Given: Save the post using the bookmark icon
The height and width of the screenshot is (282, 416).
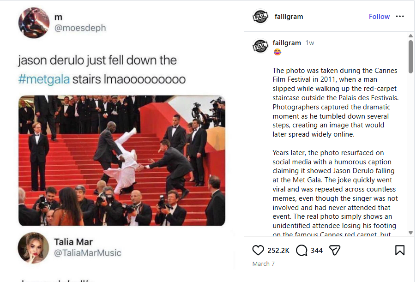Looking at the screenshot, I should point(400,250).
